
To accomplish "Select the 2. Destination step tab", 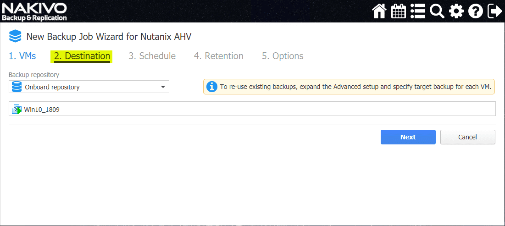I will pos(82,56).
